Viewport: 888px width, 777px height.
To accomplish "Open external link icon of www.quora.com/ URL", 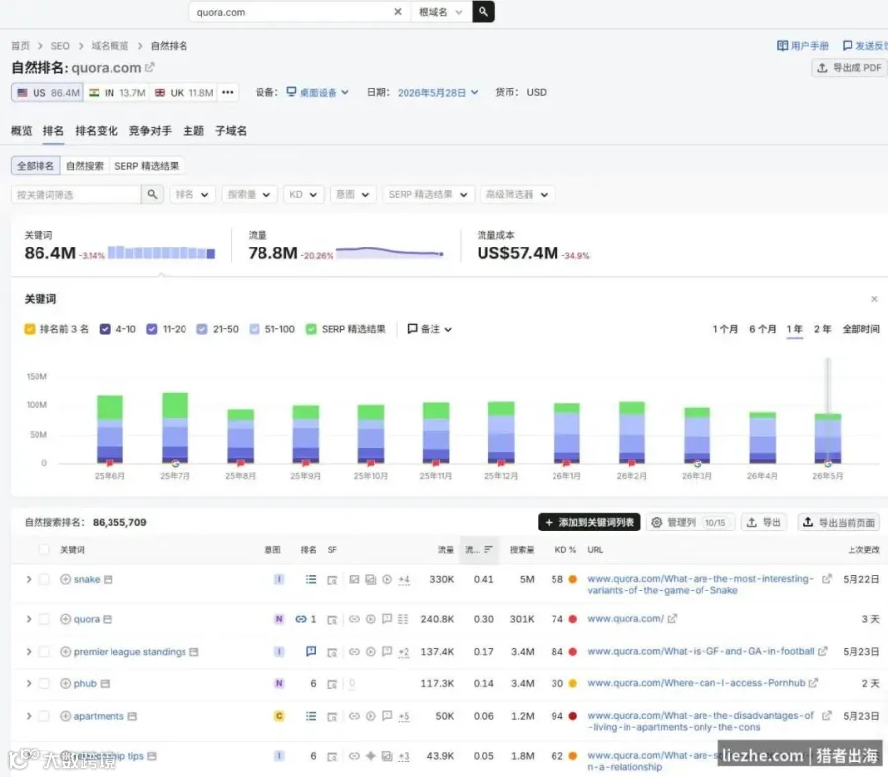I will click(672, 619).
